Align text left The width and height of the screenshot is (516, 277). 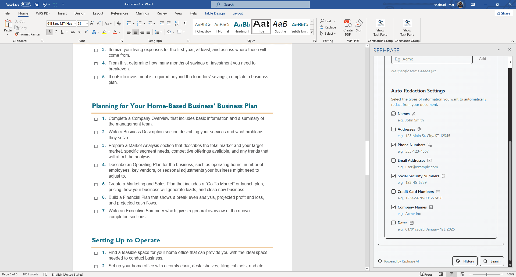click(x=129, y=32)
